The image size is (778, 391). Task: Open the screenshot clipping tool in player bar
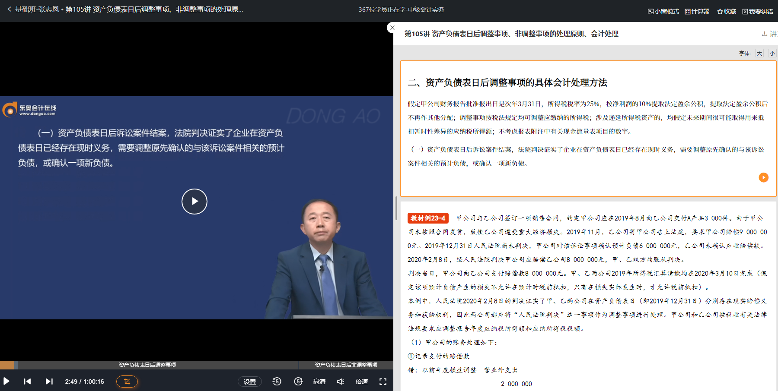[127, 382]
